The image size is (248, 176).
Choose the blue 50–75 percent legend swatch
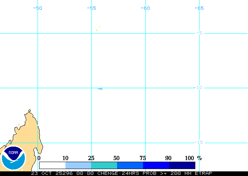click(130, 165)
